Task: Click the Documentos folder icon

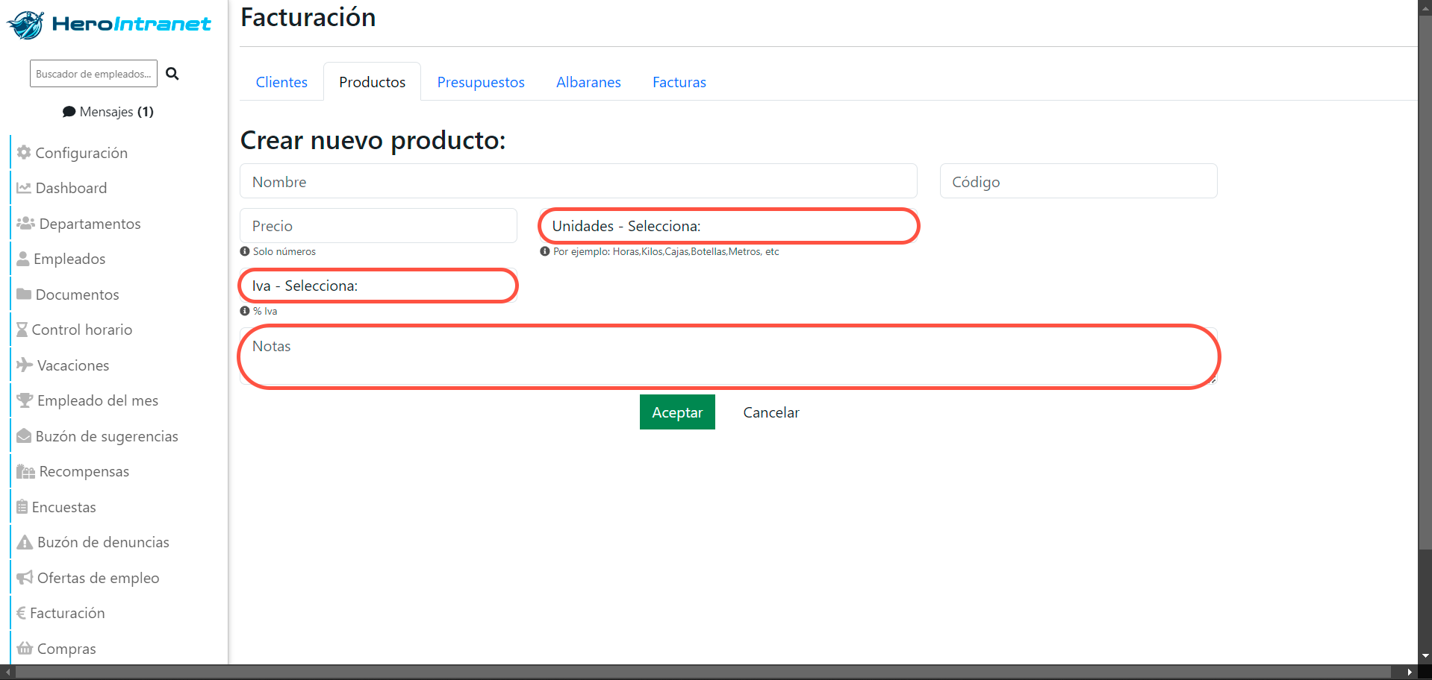Action: 24,294
